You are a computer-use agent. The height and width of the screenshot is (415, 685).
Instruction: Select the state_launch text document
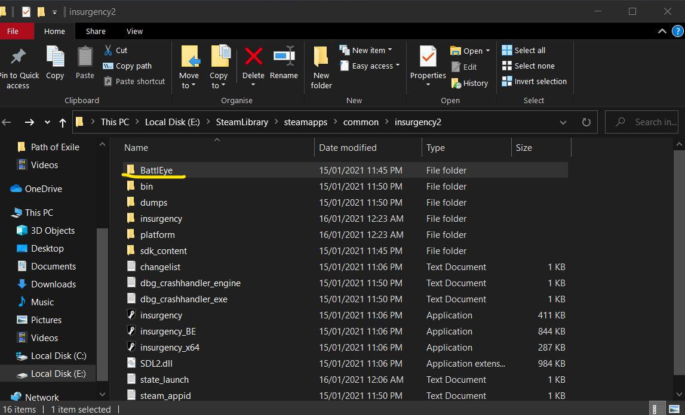pyautogui.click(x=164, y=380)
